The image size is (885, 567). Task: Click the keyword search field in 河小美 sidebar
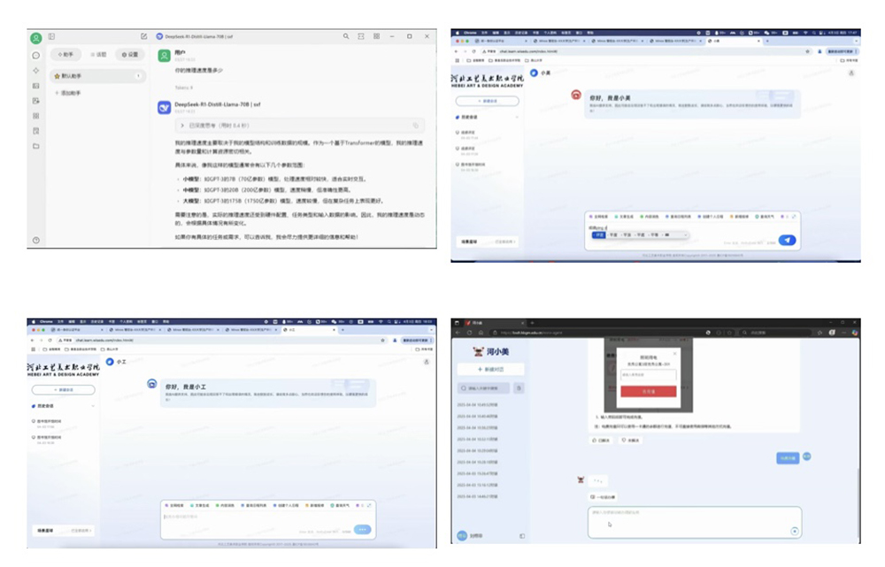pos(484,388)
